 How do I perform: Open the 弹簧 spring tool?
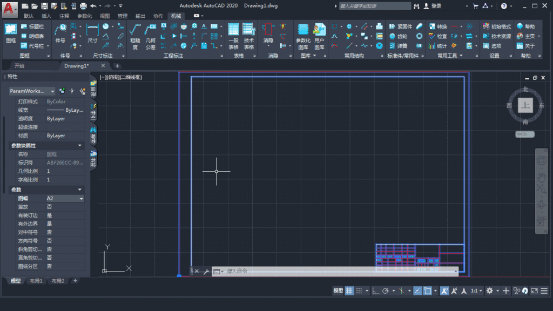[398, 46]
